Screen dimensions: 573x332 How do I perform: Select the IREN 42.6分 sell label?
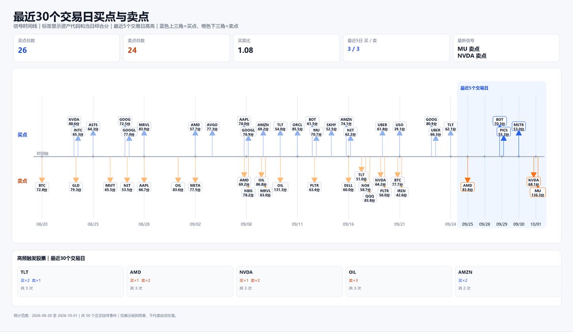402,193
